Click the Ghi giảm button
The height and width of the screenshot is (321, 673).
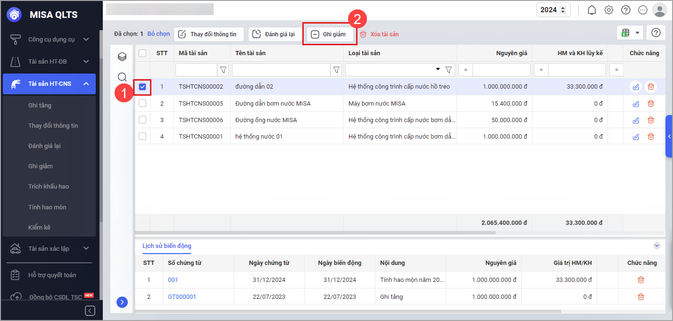click(329, 34)
